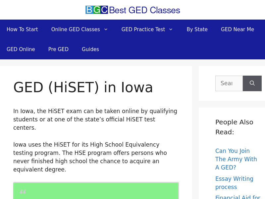Expand the GED Practice Test submenu chevron
The height and width of the screenshot is (199, 265).
[171, 30]
